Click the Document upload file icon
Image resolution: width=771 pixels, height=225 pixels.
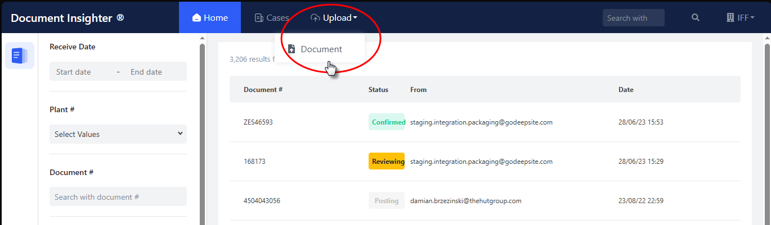[292, 49]
